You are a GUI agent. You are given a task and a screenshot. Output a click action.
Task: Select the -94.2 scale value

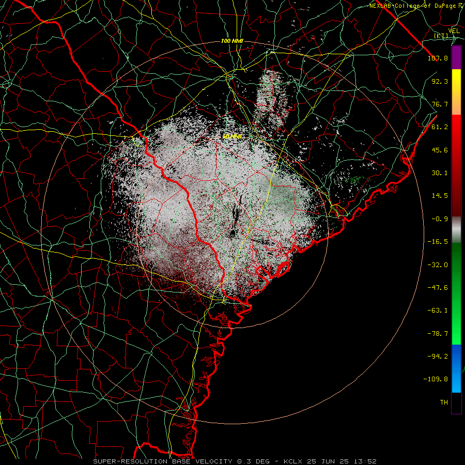pos(438,357)
